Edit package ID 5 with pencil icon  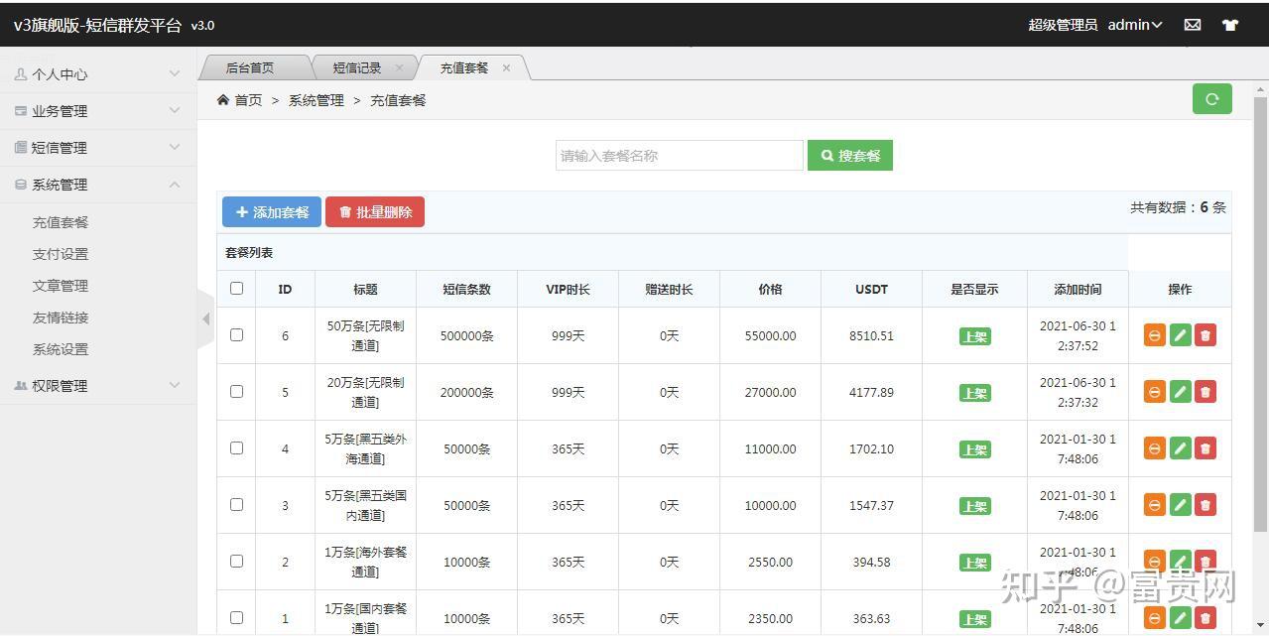tap(1180, 392)
